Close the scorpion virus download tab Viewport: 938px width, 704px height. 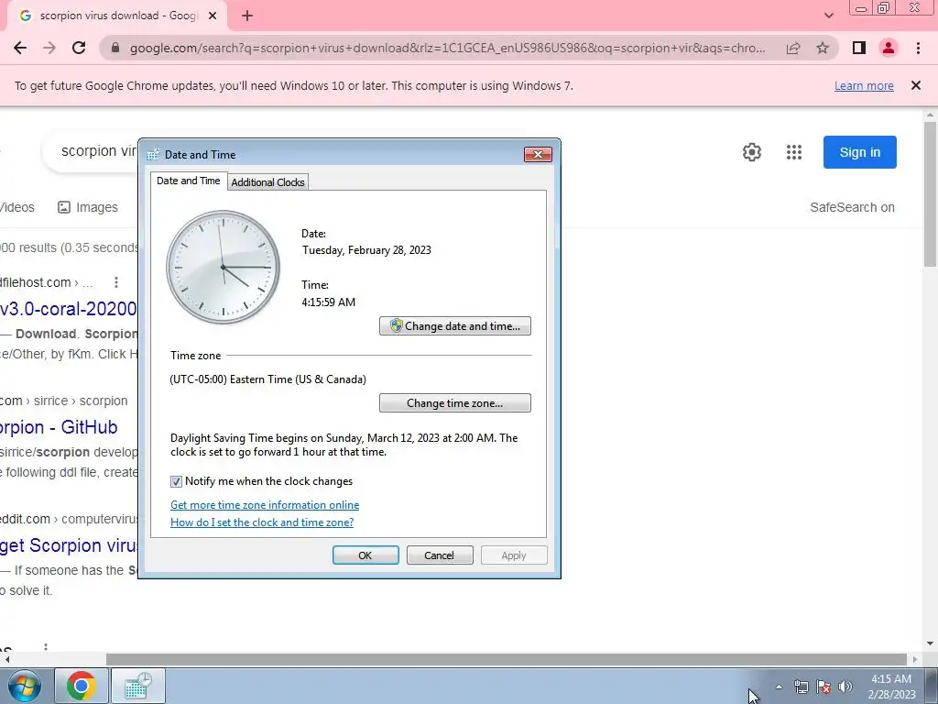point(212,16)
